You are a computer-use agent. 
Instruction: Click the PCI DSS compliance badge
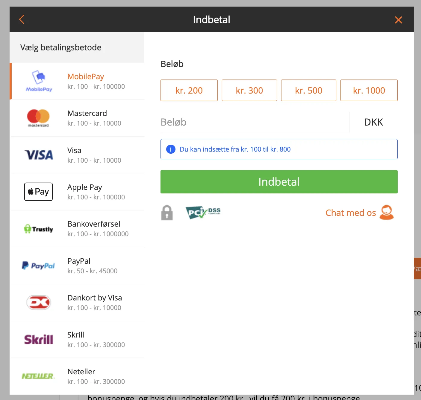[x=203, y=213]
